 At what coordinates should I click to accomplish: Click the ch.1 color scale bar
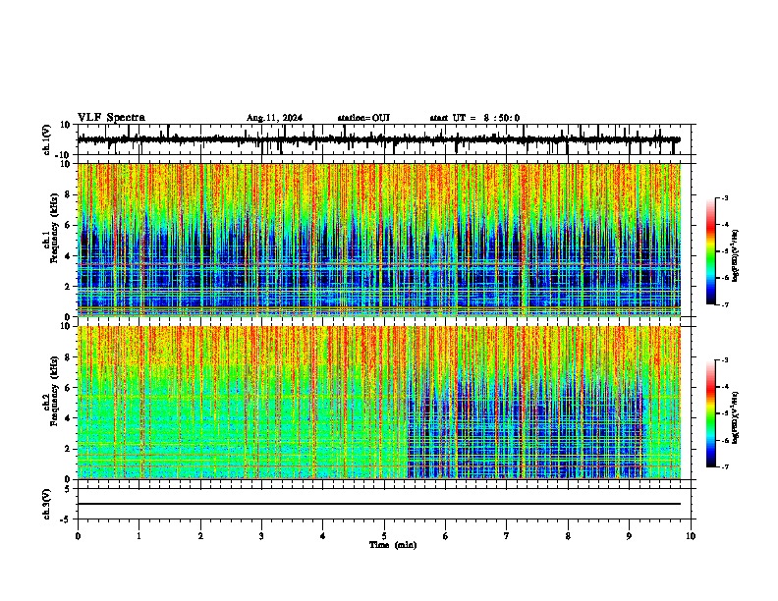tap(711, 251)
